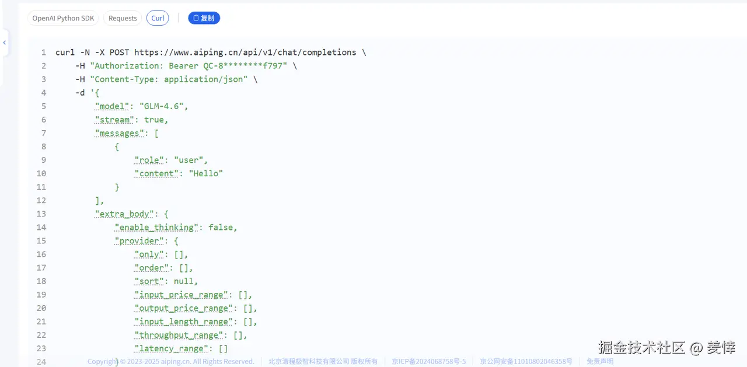Viewport: 747px width, 367px height.
Task: Collapse the left sidebar chevron handle
Action: [x=4, y=43]
